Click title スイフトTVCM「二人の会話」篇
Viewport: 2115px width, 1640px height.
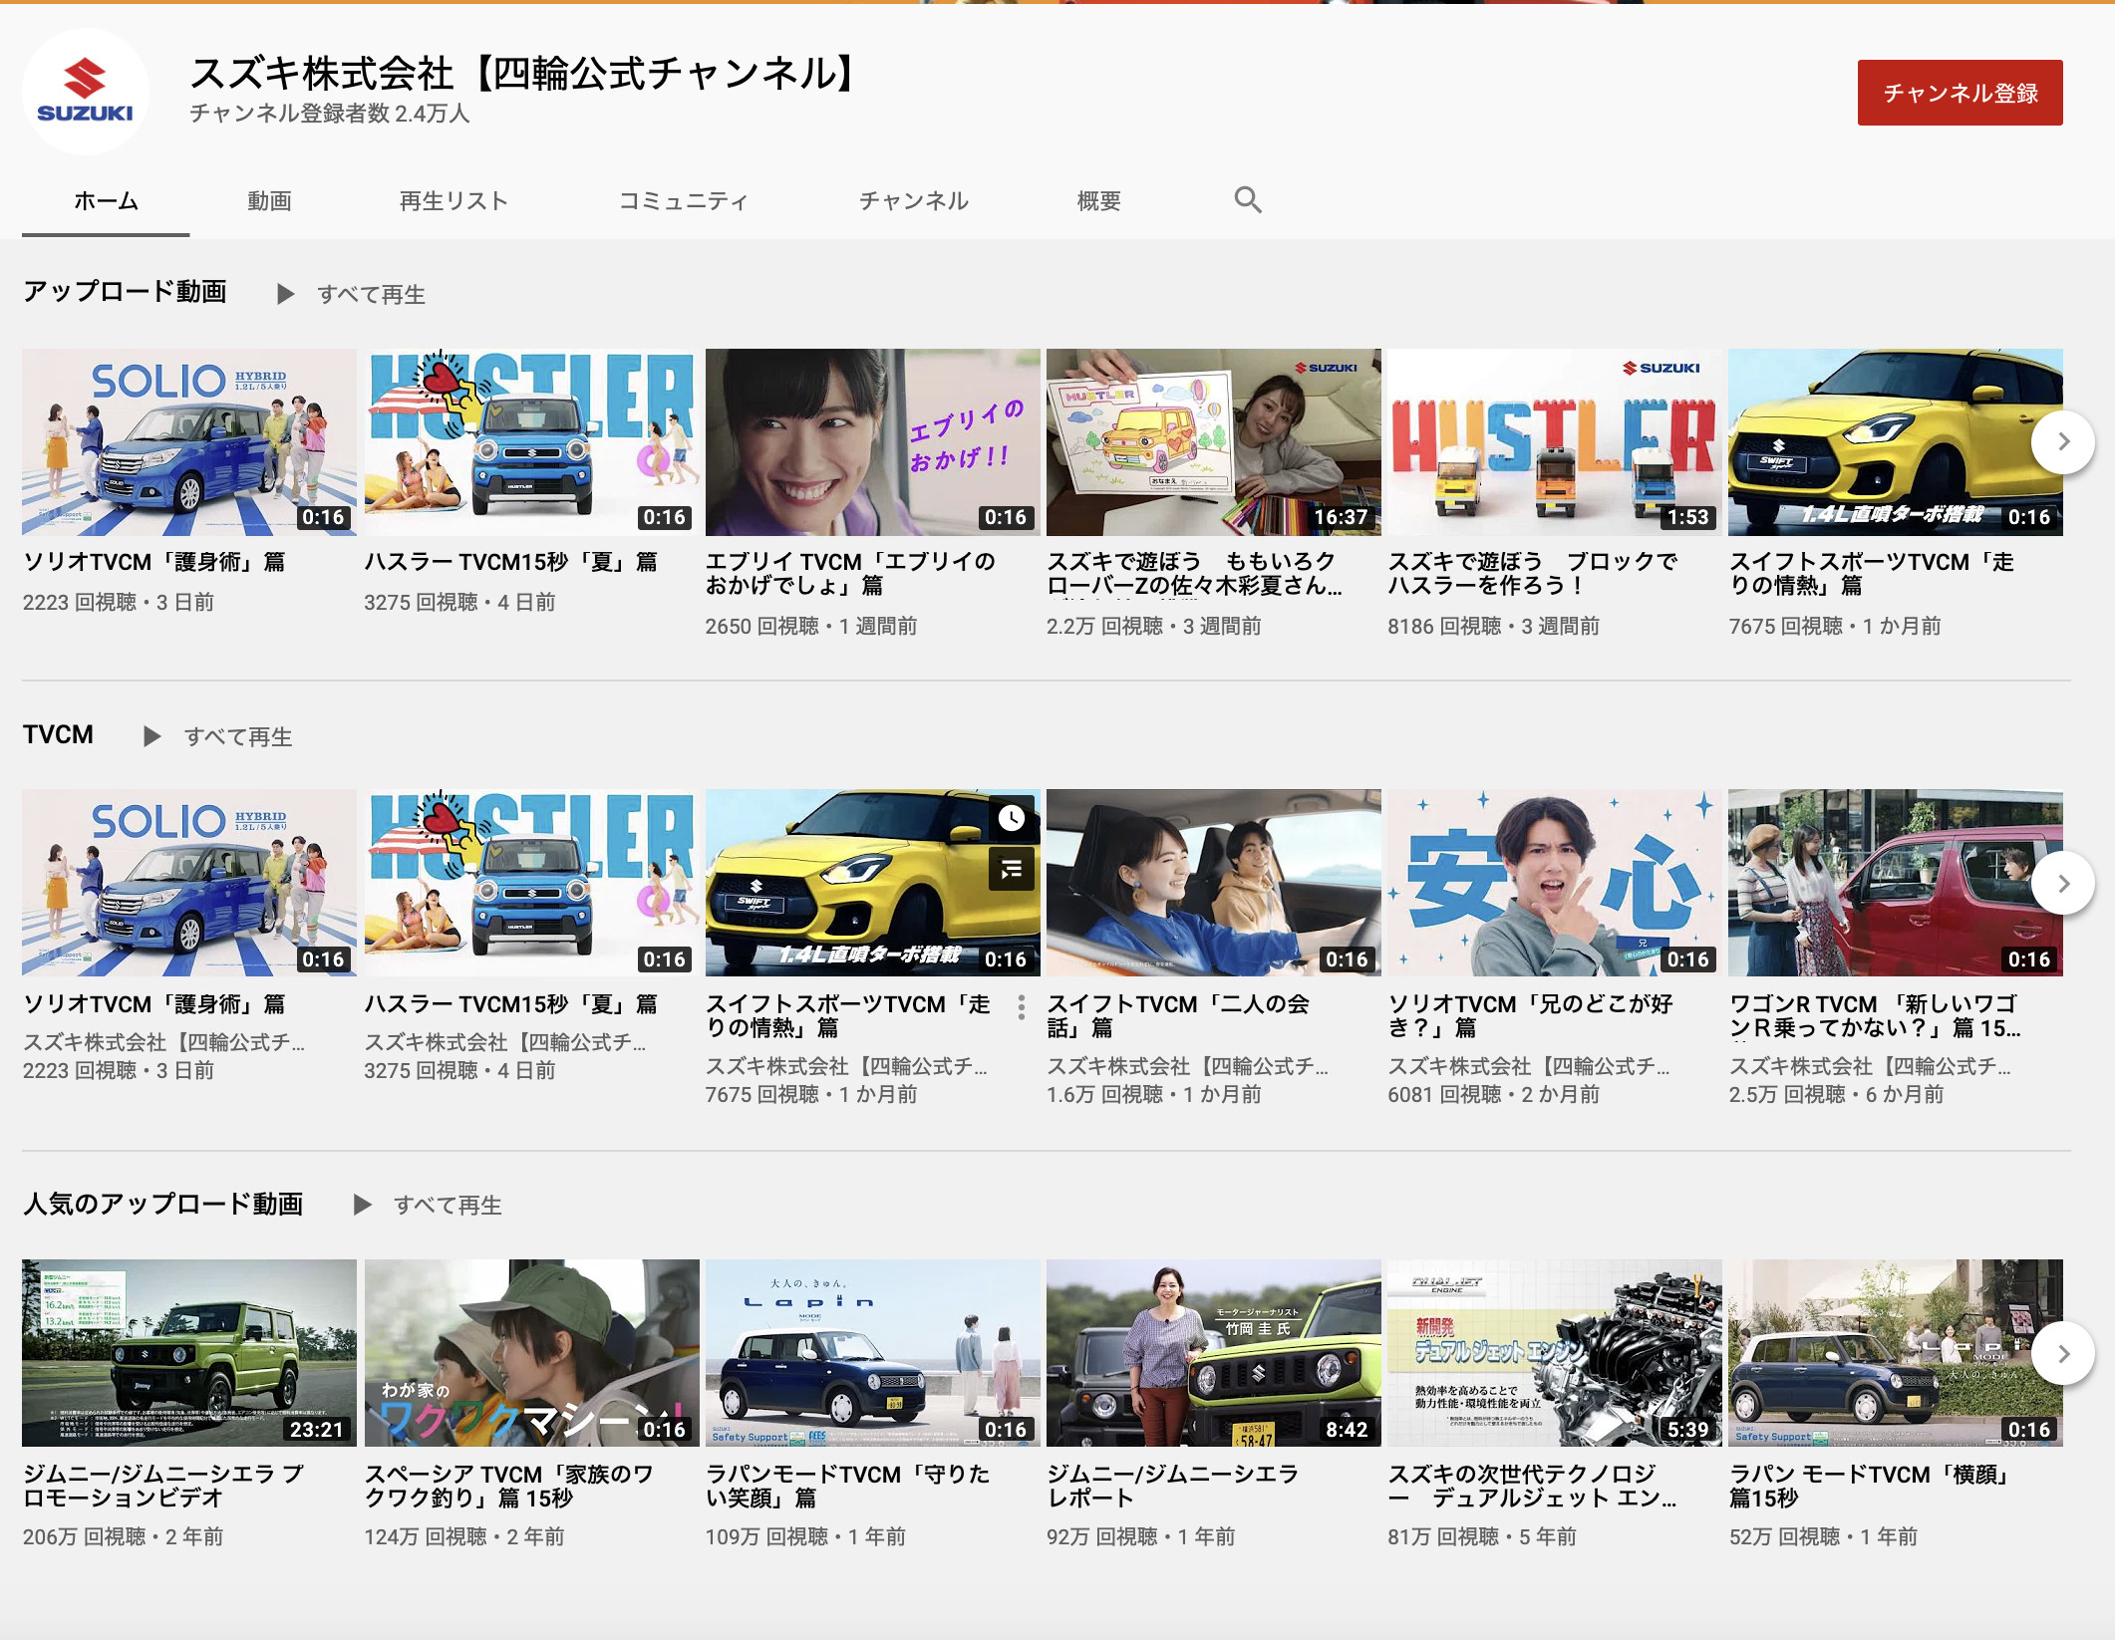pyautogui.click(x=1179, y=1016)
